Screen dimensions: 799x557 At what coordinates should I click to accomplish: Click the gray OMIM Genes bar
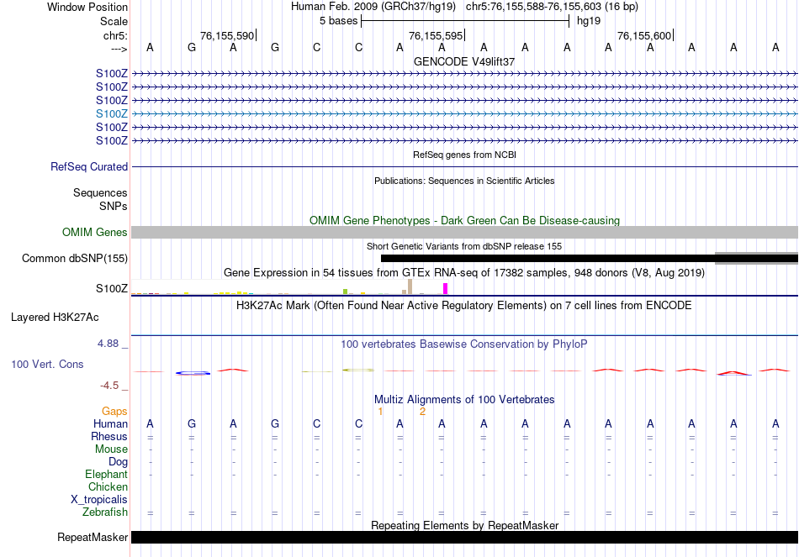click(x=464, y=232)
